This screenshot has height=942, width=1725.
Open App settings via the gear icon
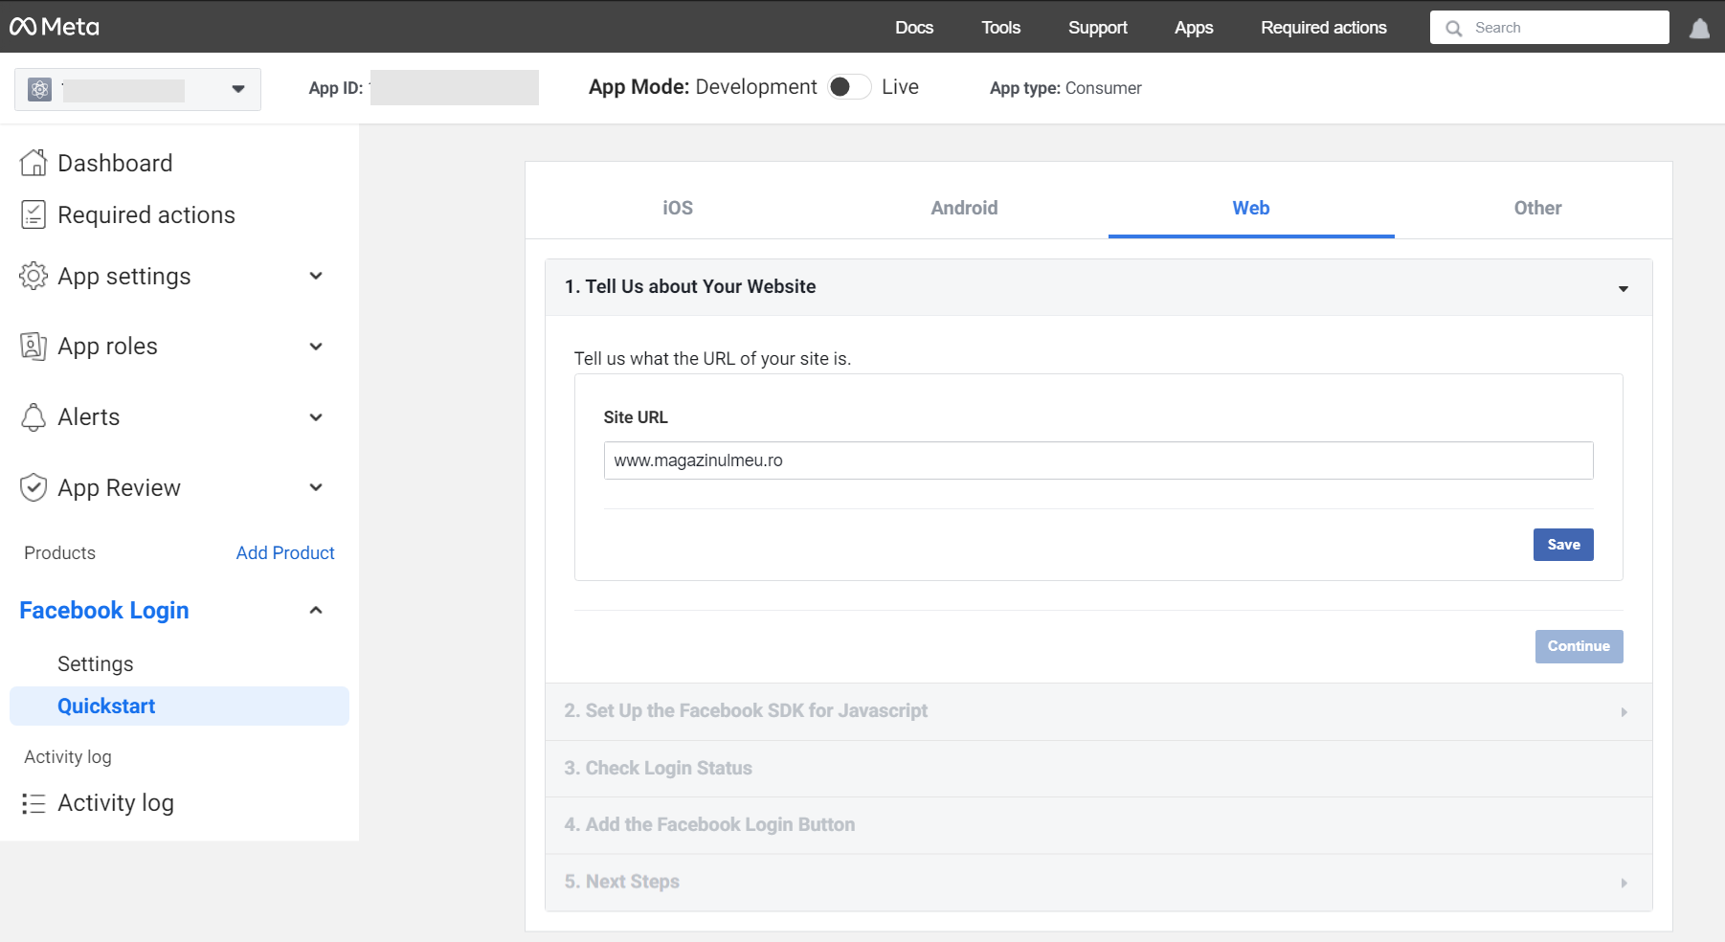[x=34, y=276]
